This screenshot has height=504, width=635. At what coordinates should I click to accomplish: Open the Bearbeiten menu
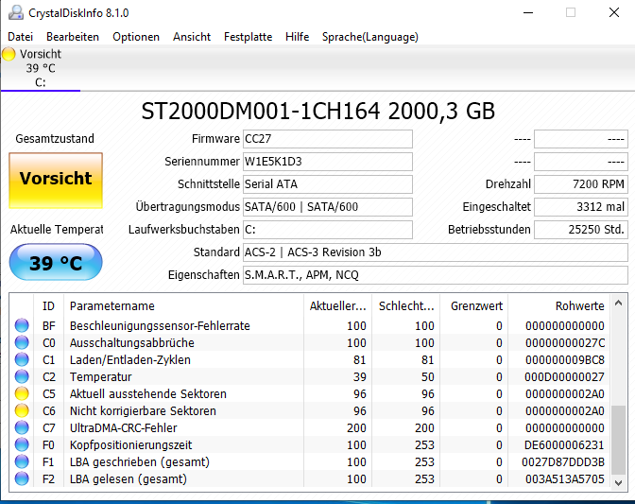[73, 37]
